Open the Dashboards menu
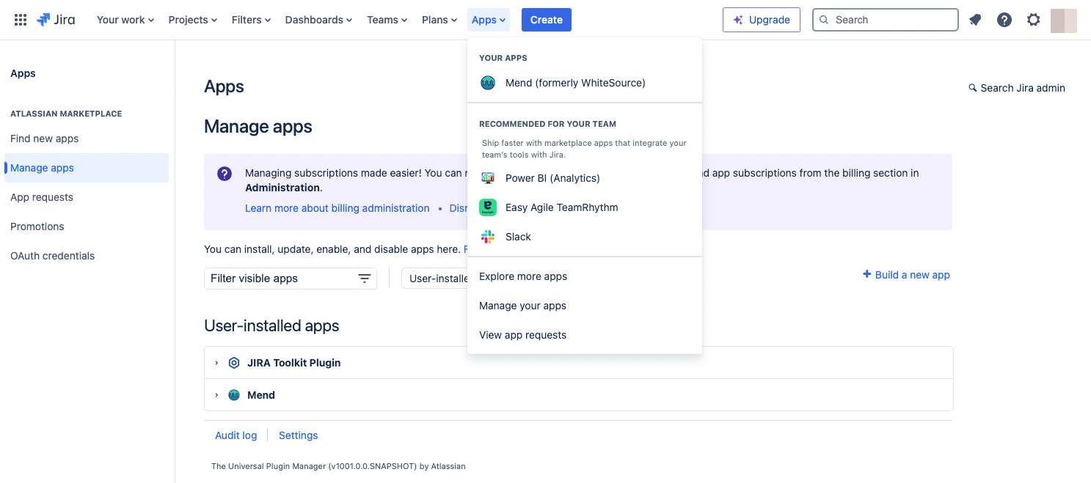This screenshot has width=1091, height=483. point(318,20)
